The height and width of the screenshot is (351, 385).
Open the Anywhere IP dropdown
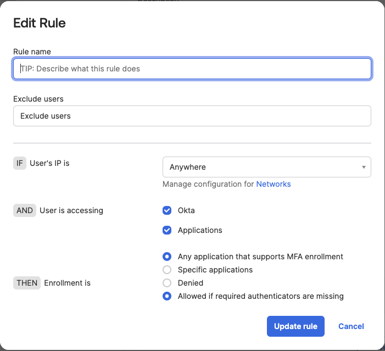coord(267,167)
